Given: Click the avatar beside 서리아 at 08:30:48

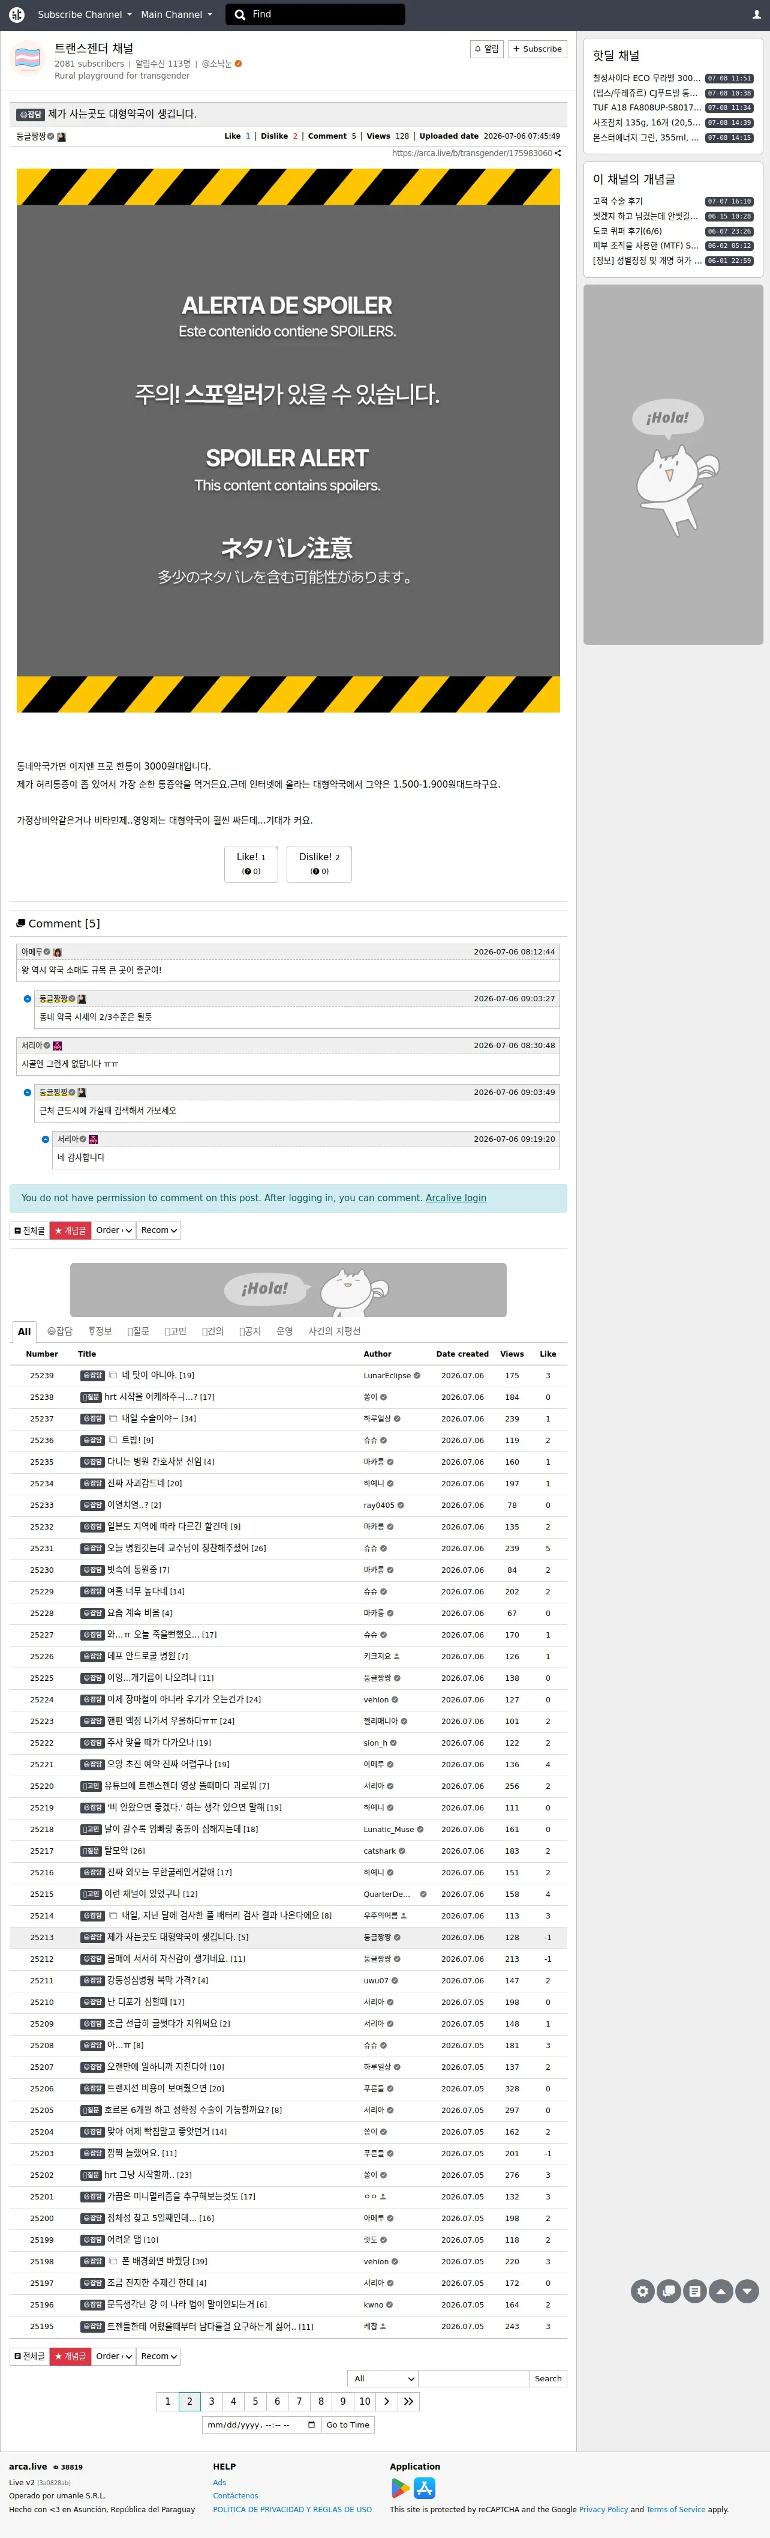Looking at the screenshot, I should 57,1045.
